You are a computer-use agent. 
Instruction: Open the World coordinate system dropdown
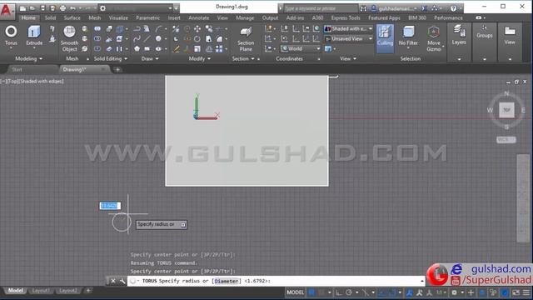(301, 48)
